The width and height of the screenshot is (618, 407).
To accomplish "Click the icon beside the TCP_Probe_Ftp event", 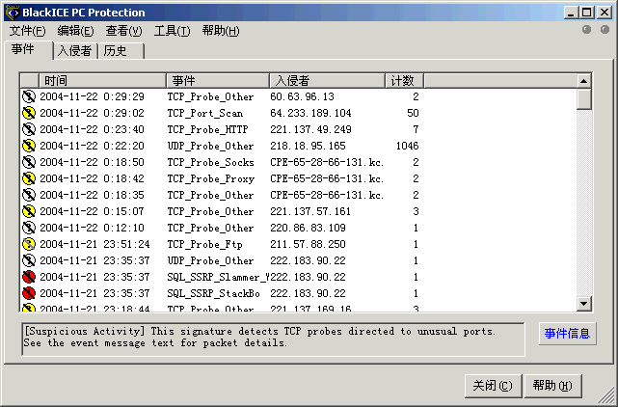I will [29, 244].
